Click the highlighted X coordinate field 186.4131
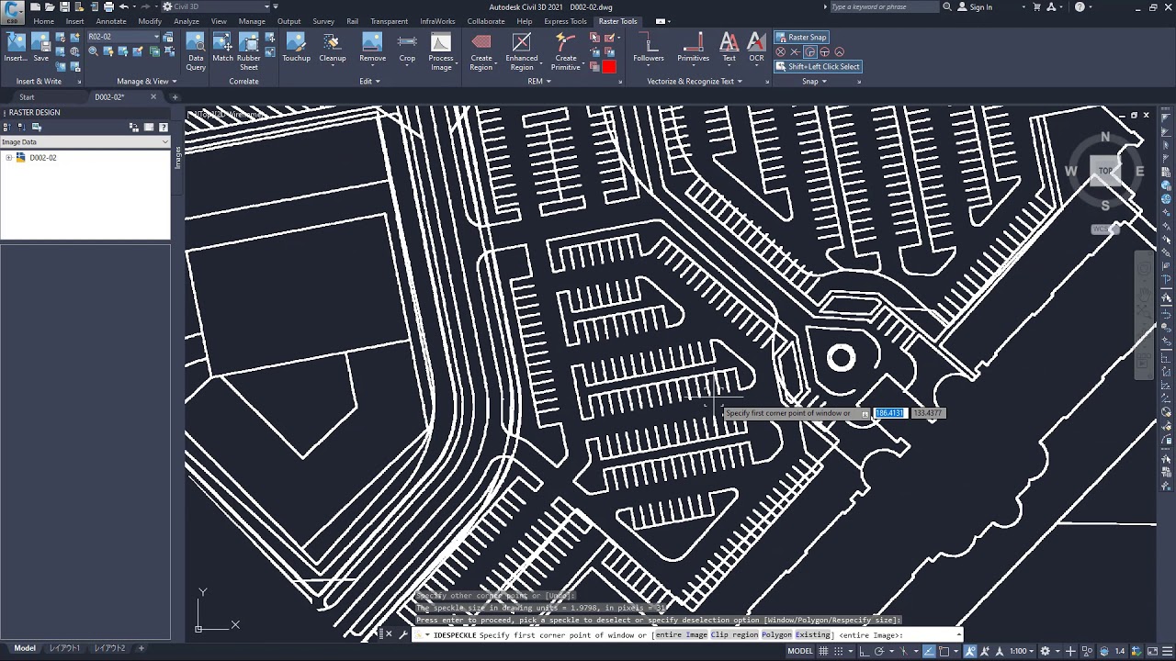 coord(889,413)
